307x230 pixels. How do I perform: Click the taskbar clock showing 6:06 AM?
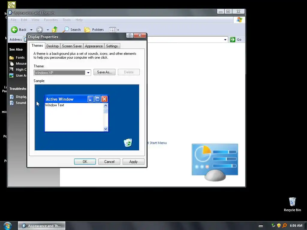click(296, 226)
